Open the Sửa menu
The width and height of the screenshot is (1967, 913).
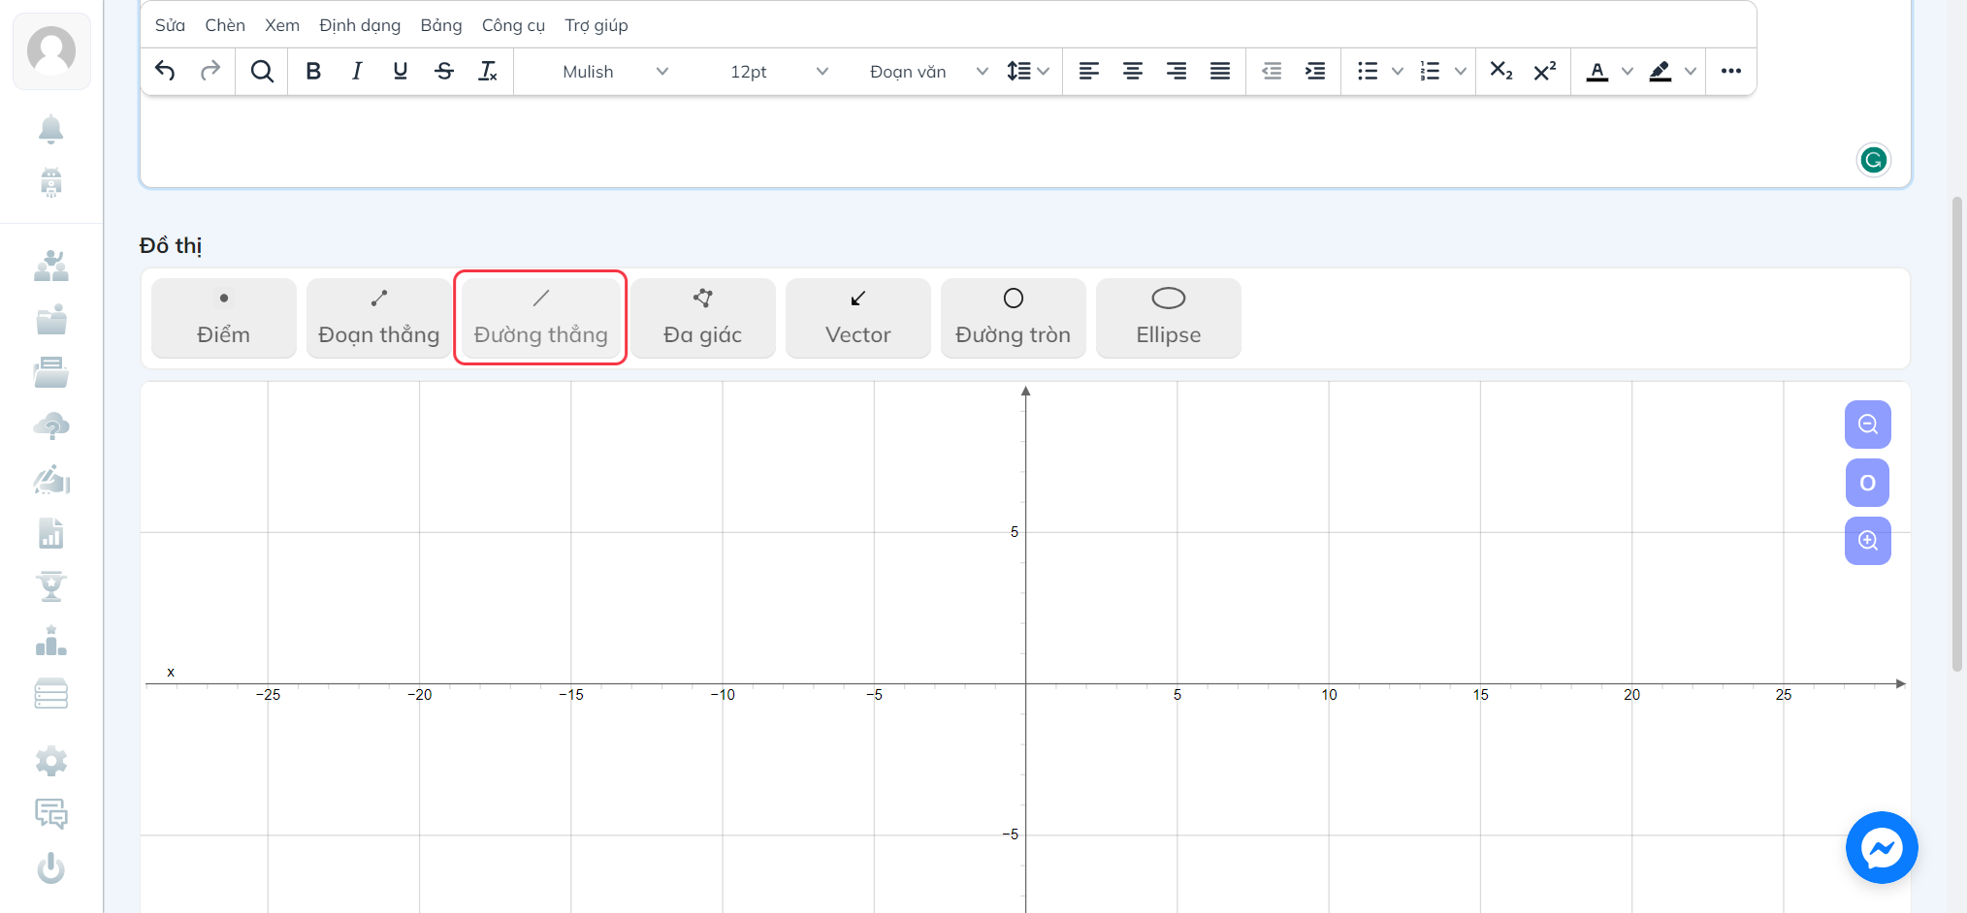point(170,25)
